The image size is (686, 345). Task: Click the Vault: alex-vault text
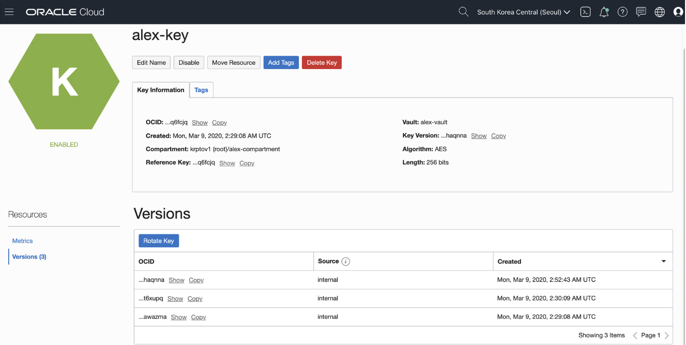coord(425,122)
